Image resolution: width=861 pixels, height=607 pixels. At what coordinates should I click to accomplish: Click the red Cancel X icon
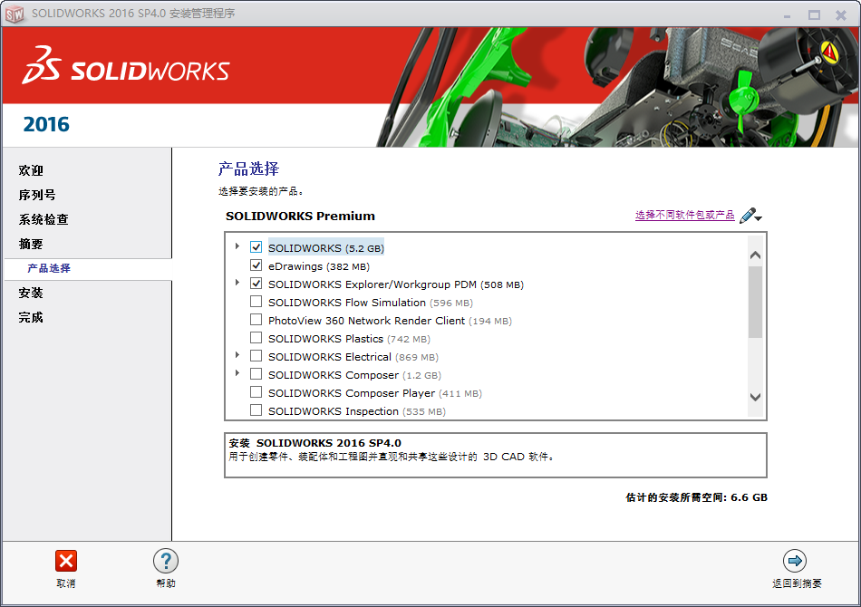[x=66, y=561]
